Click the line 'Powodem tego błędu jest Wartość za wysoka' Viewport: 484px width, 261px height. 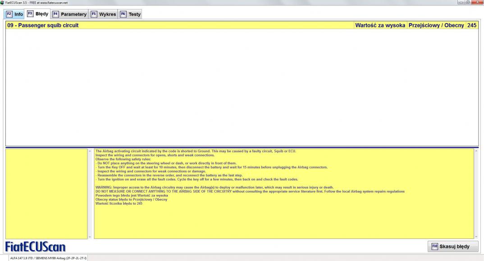pyautogui.click(x=132, y=195)
